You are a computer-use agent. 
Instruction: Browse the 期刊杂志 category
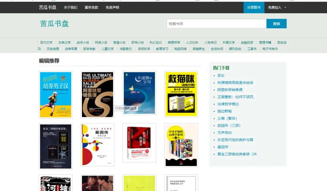[235, 49]
